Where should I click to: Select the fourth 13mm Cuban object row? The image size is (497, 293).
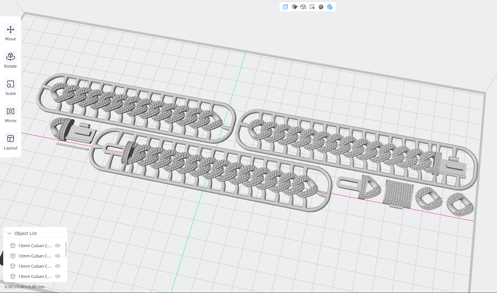click(35, 276)
